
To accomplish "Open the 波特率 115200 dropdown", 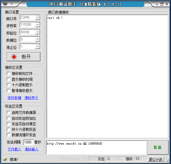I will tap(38, 25).
